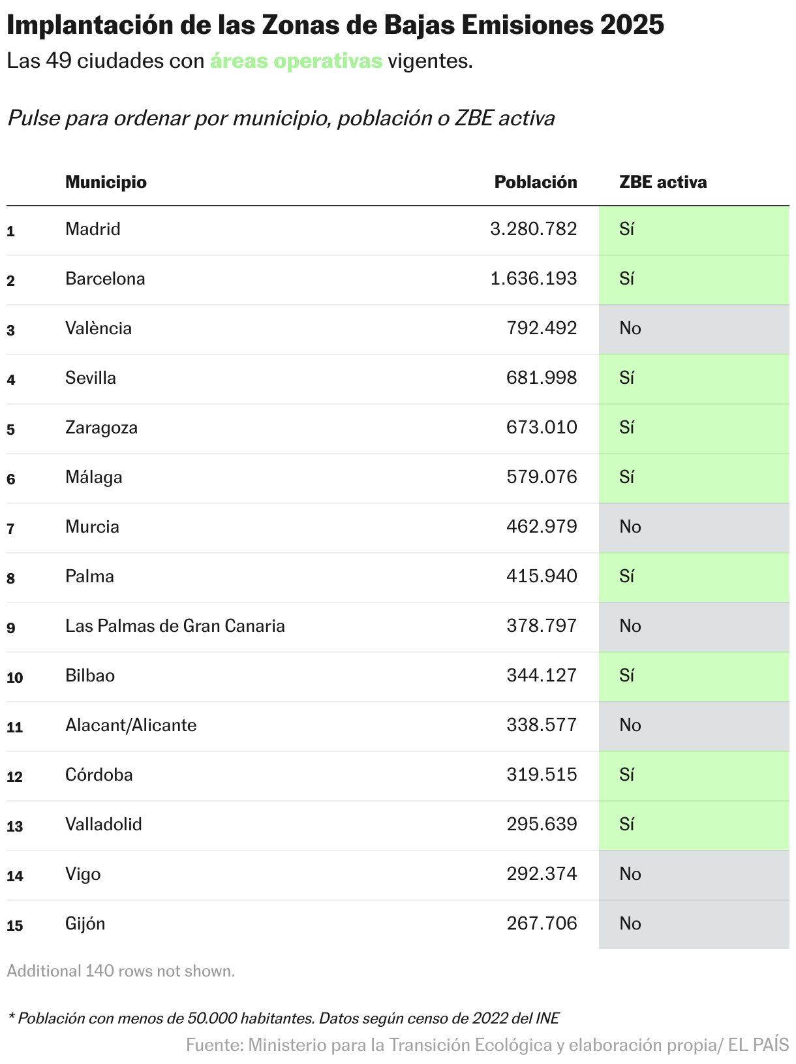
Task: Select the Barcelona row name
Action: point(105,279)
